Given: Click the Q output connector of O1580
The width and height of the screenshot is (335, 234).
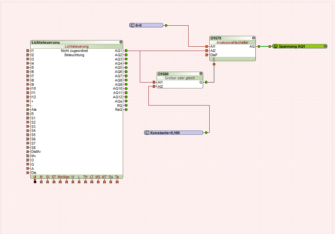Looking at the screenshot, I should click(x=206, y=82).
